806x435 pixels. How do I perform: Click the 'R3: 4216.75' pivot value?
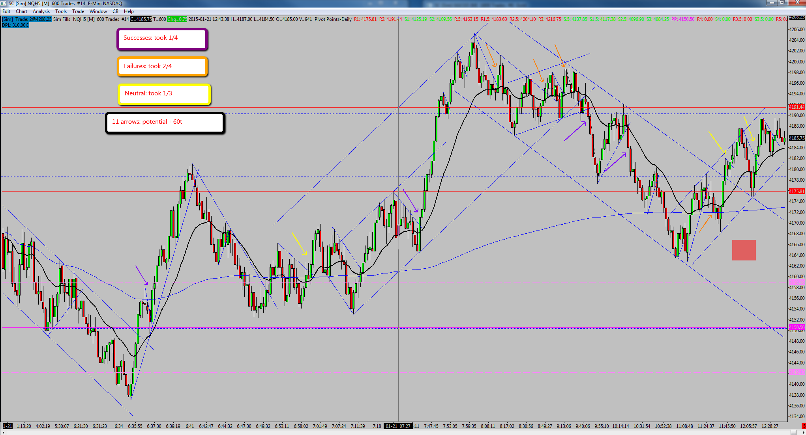(549, 19)
